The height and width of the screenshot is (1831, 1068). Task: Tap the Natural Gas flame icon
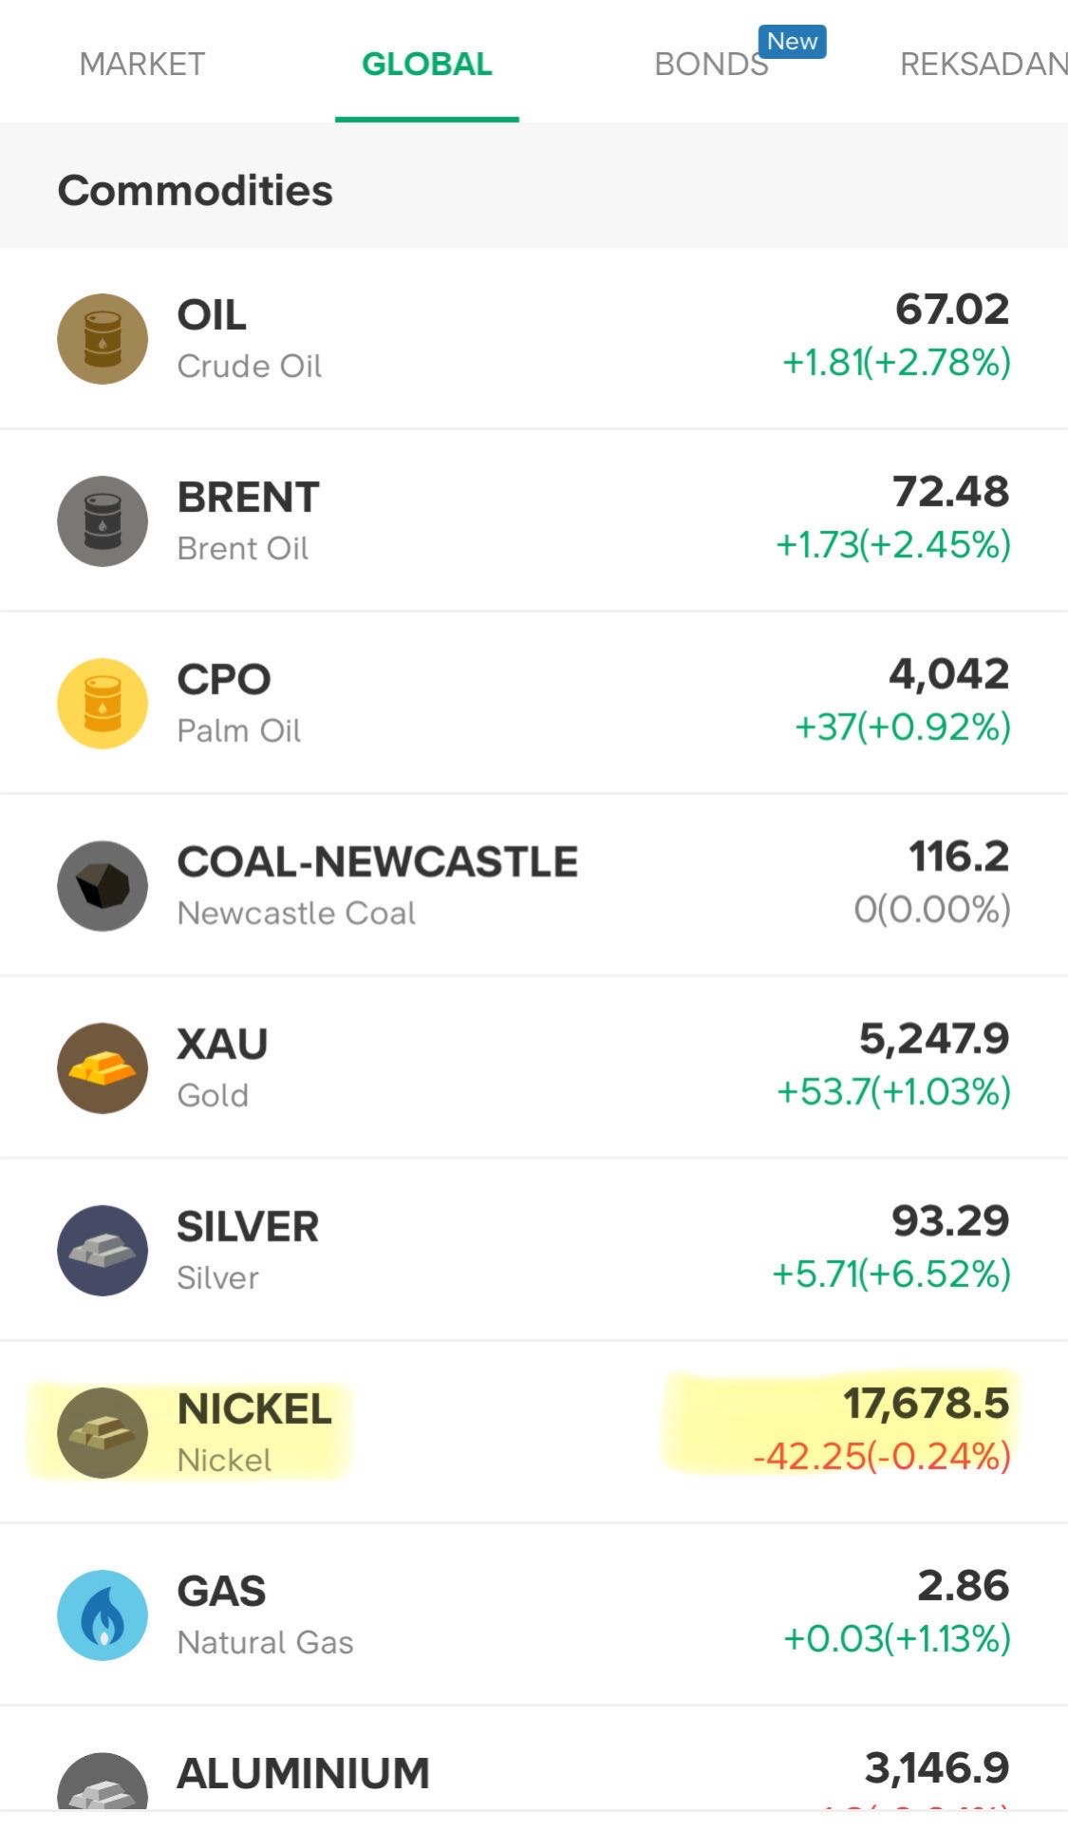[x=103, y=1615]
